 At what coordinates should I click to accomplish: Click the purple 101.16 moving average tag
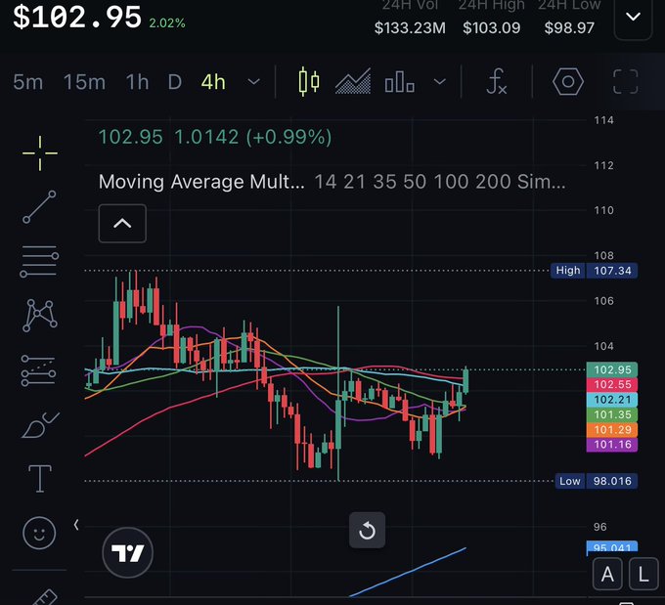(612, 445)
